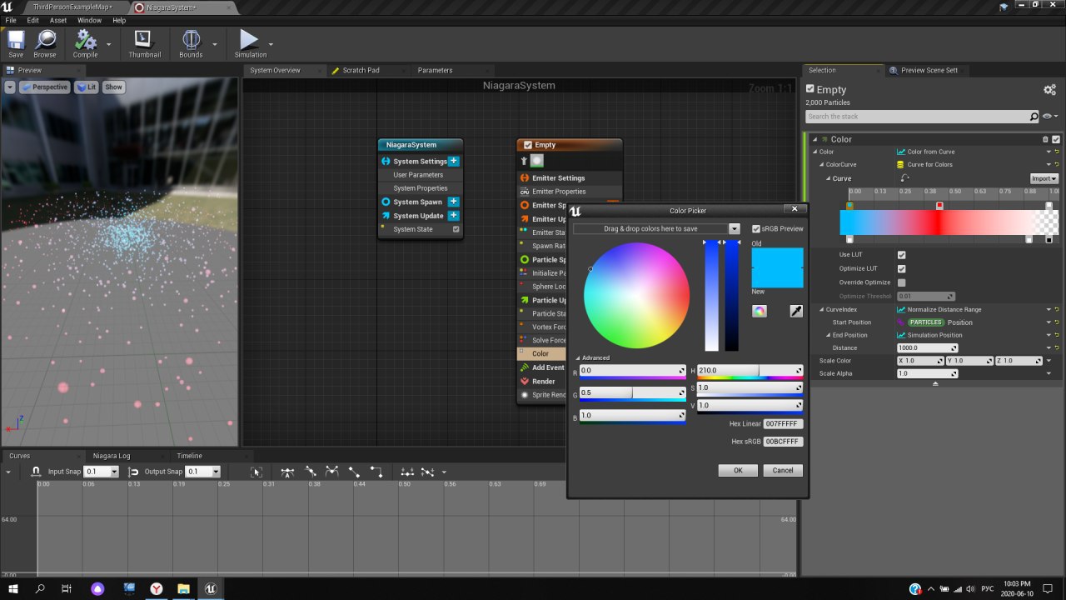
Task: Open the File menu
Action: point(11,20)
